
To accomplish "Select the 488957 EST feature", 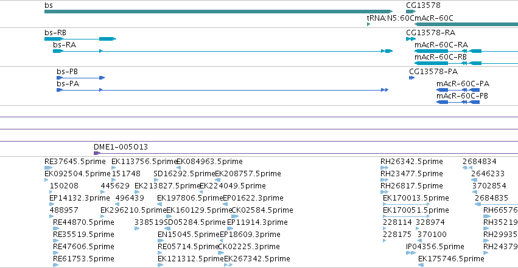I will click(51, 216).
